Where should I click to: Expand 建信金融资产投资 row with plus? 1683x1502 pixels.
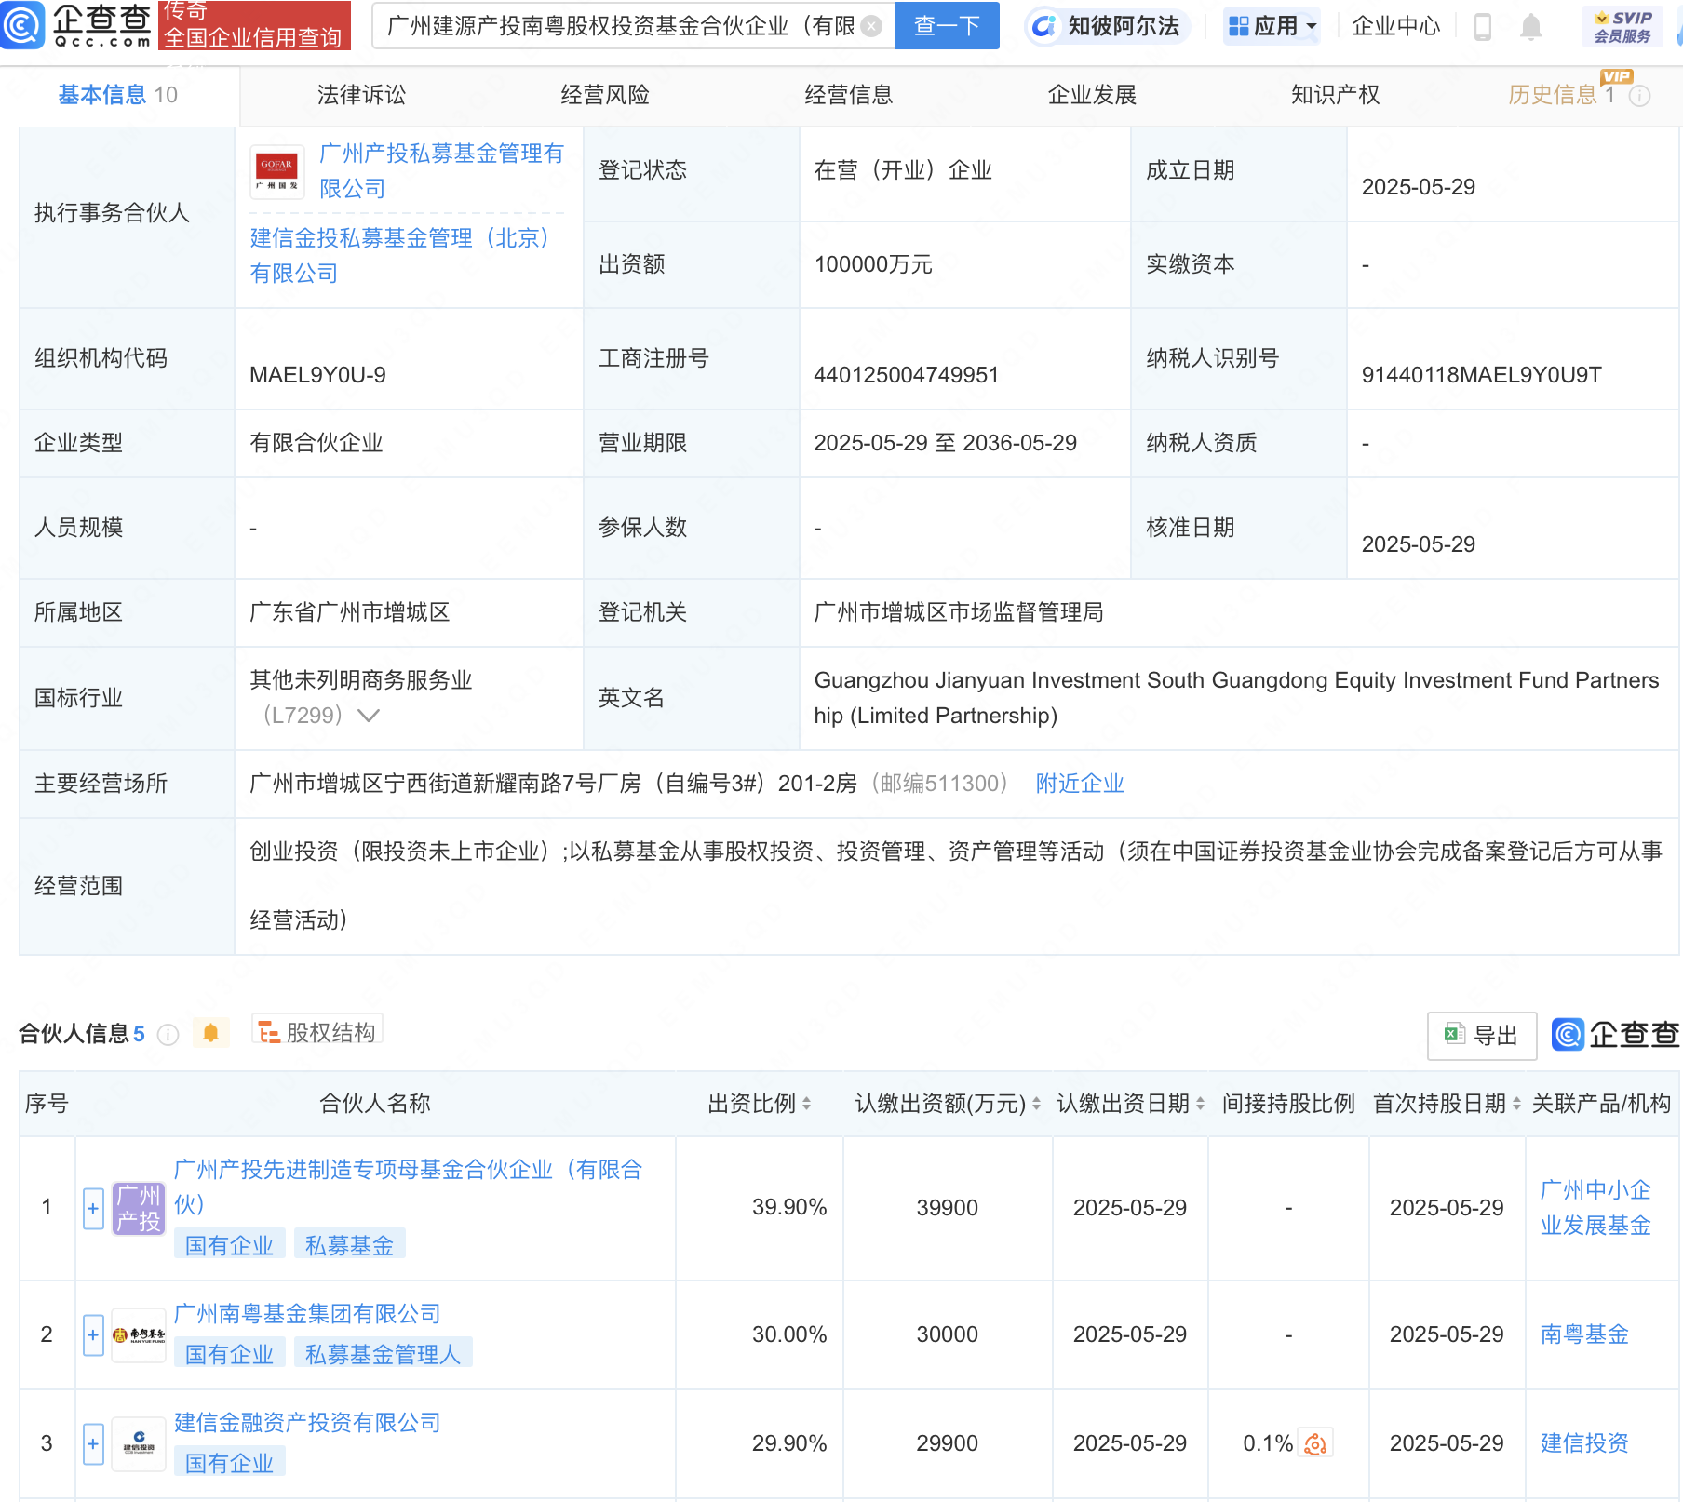point(93,1444)
